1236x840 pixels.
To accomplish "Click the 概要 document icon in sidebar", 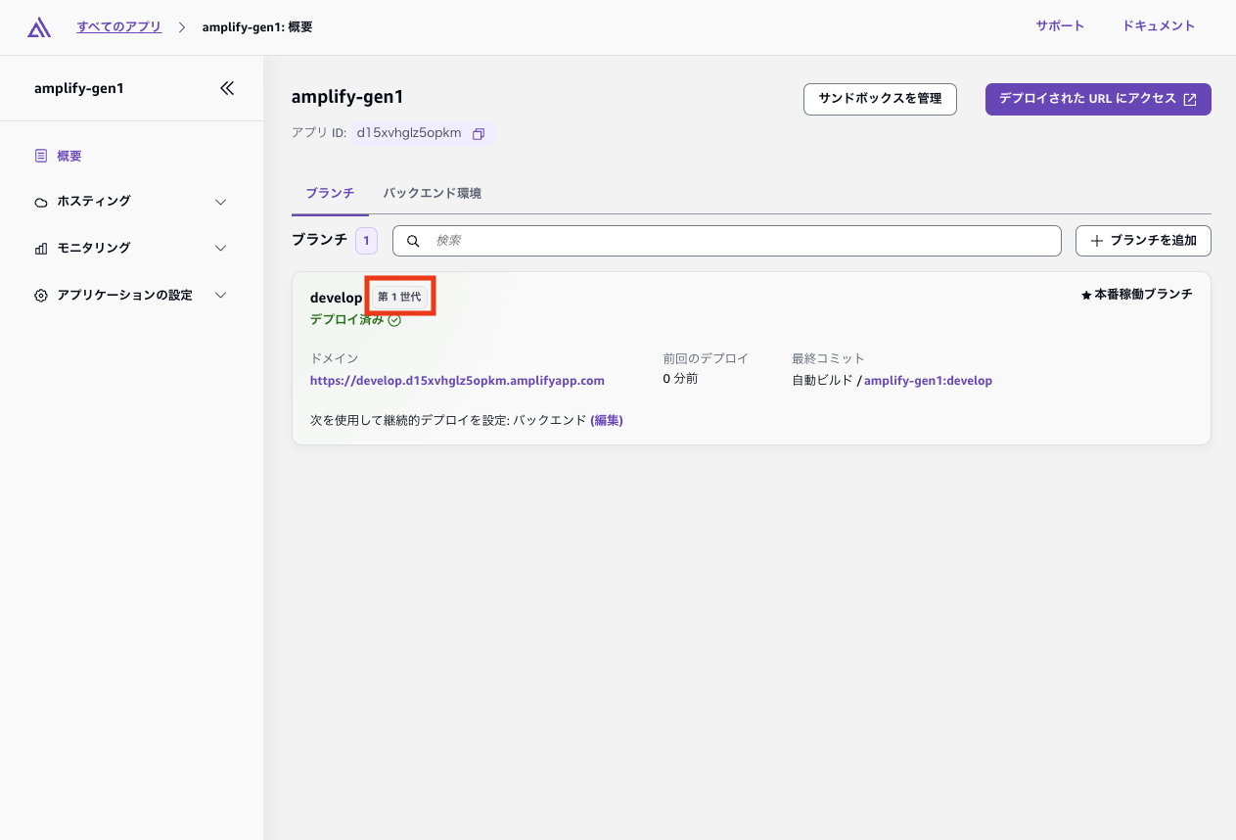I will 40,156.
